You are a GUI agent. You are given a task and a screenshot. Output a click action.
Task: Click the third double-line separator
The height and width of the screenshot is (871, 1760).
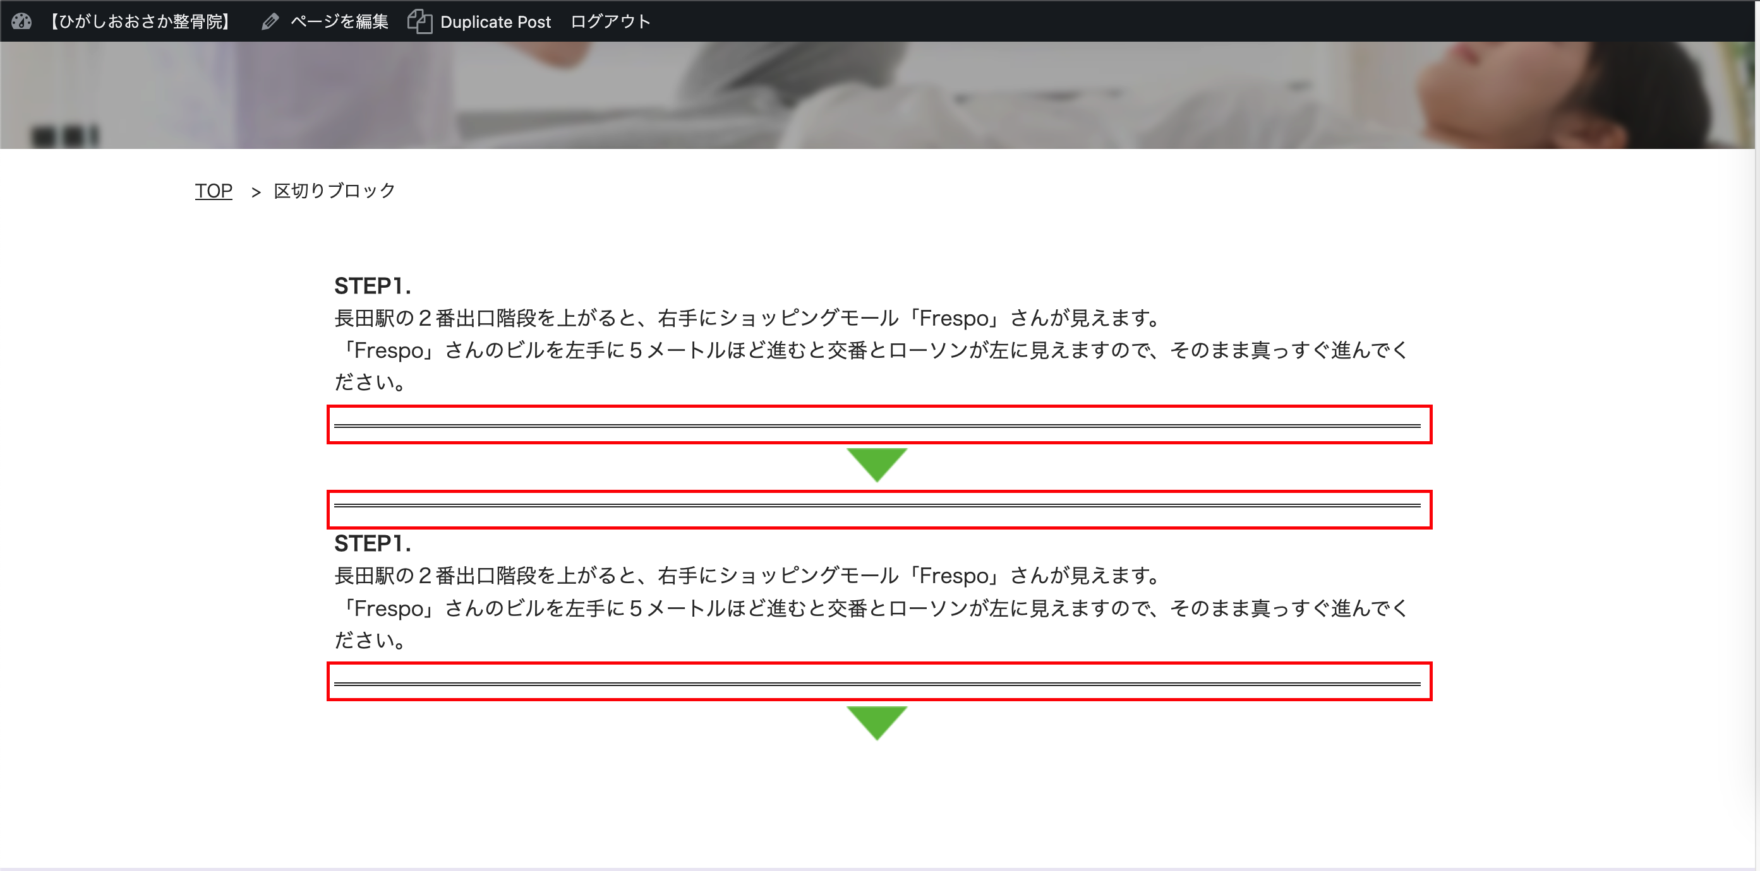point(877,684)
